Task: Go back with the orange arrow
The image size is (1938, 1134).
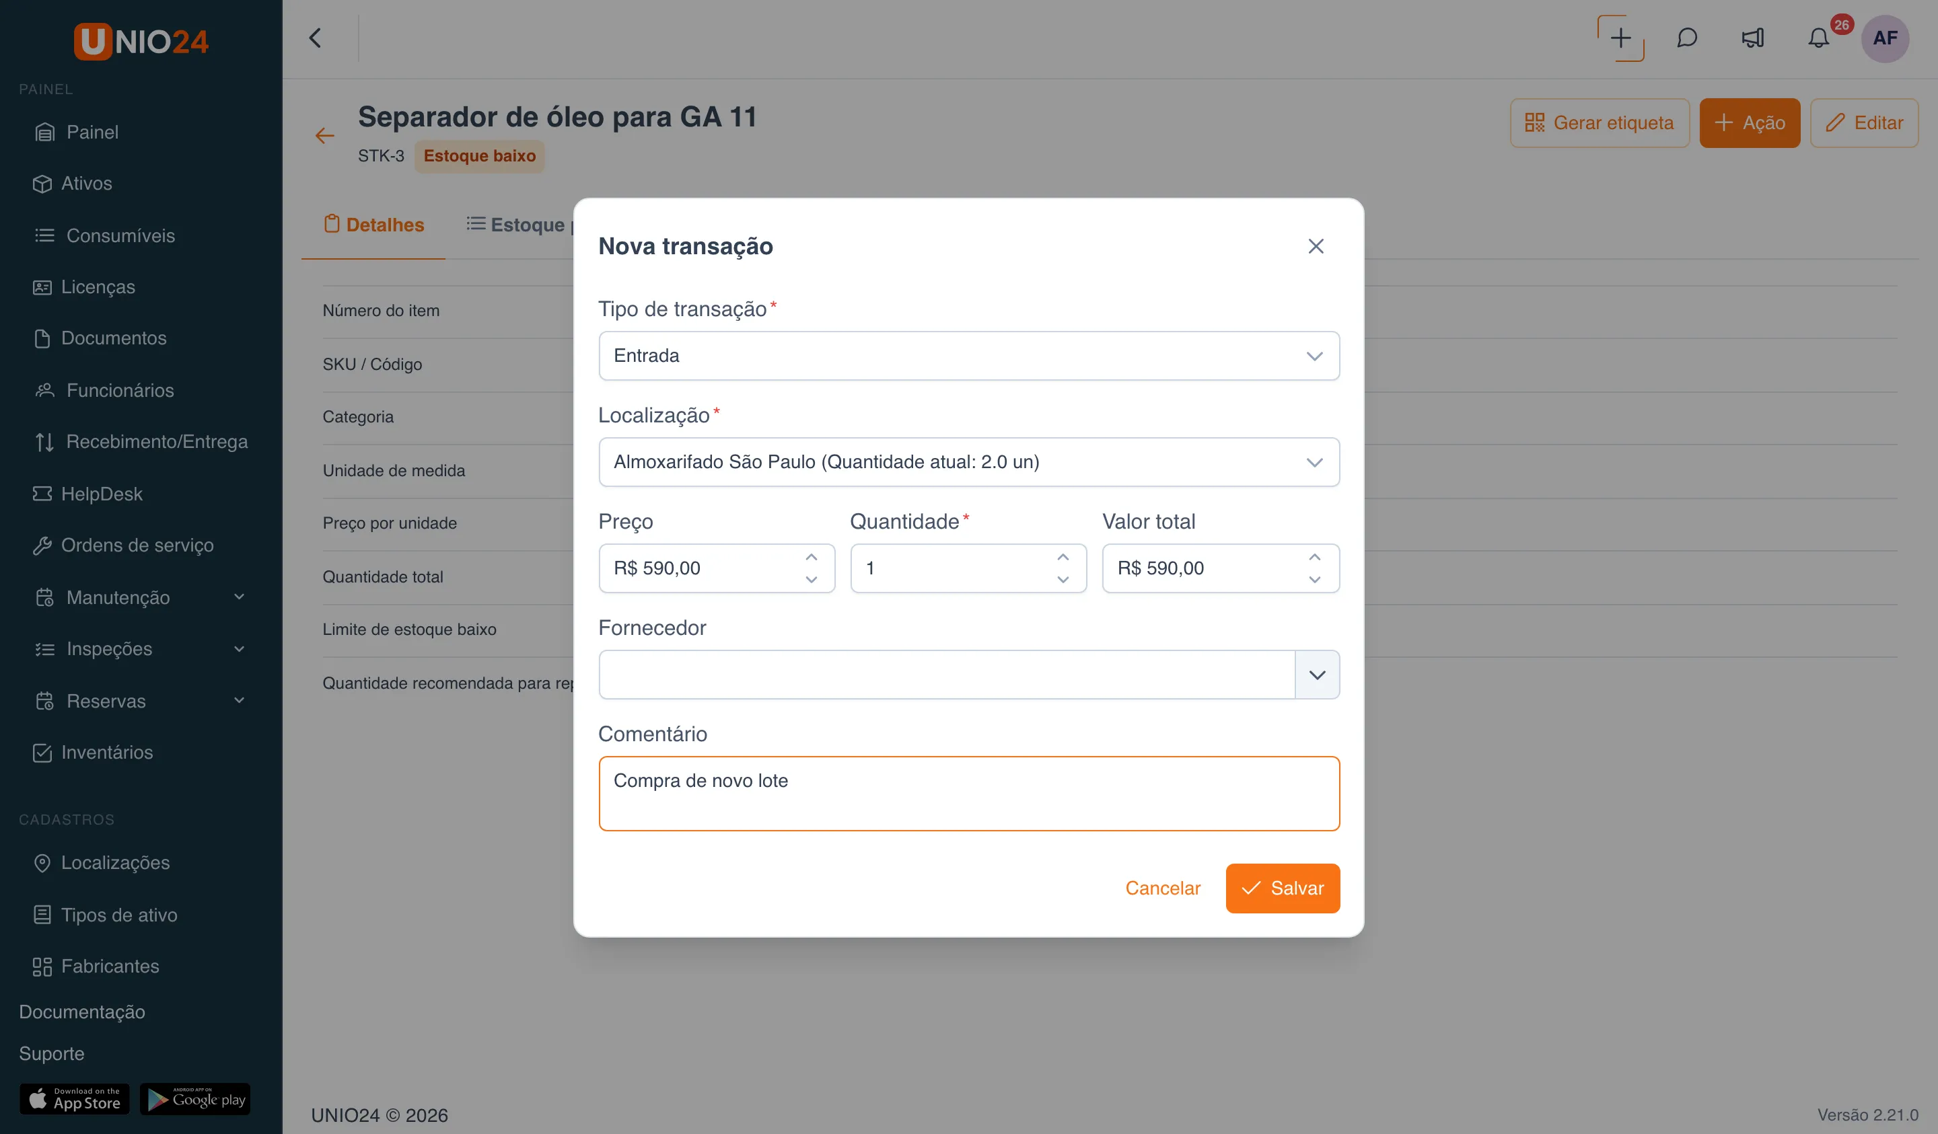Action: click(324, 136)
